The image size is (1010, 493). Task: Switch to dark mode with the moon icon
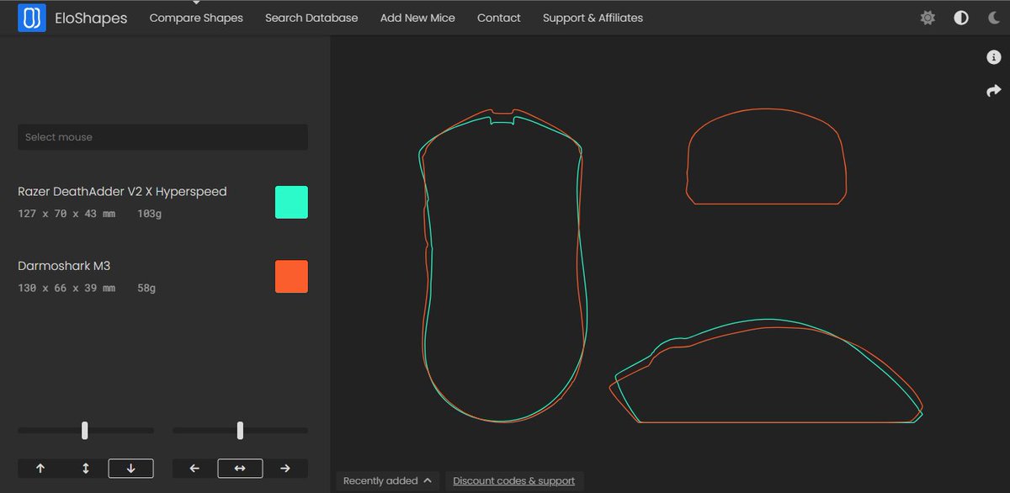(x=992, y=17)
